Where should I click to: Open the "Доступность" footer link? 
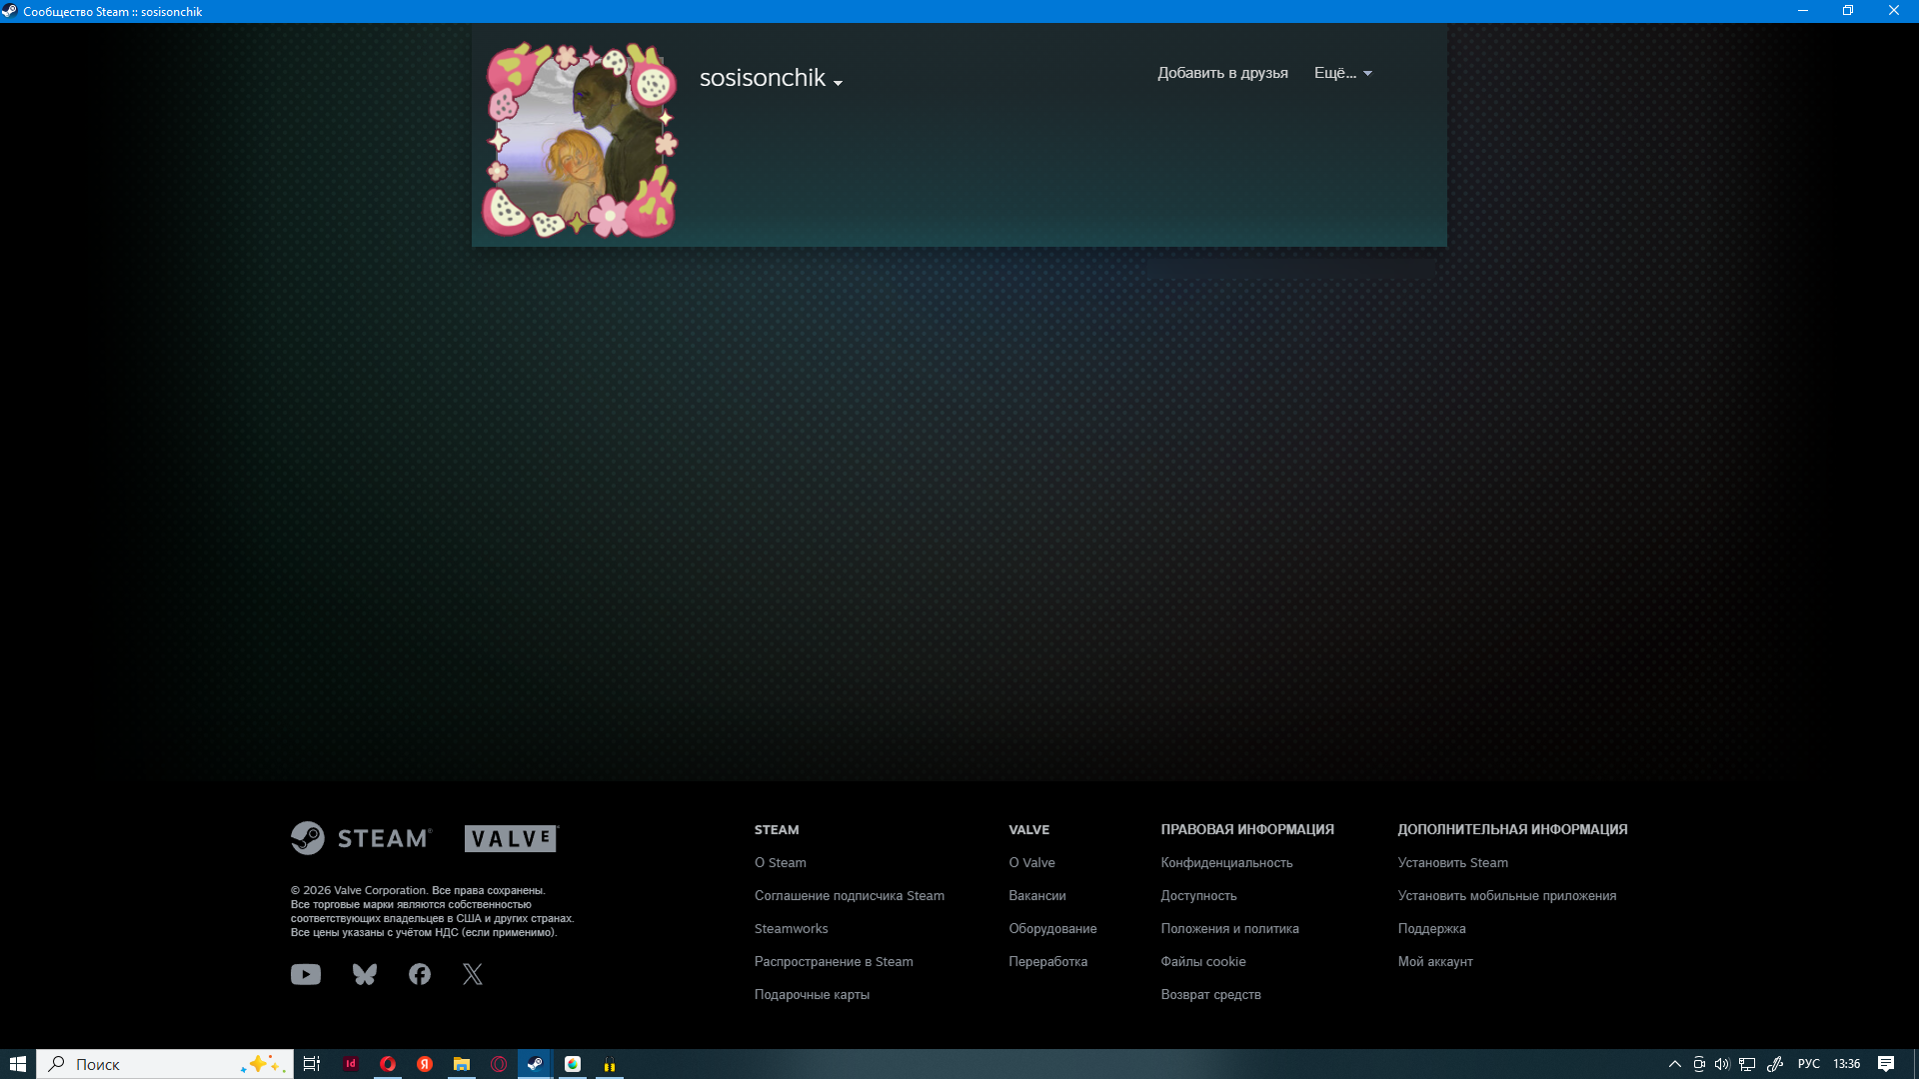(x=1198, y=895)
